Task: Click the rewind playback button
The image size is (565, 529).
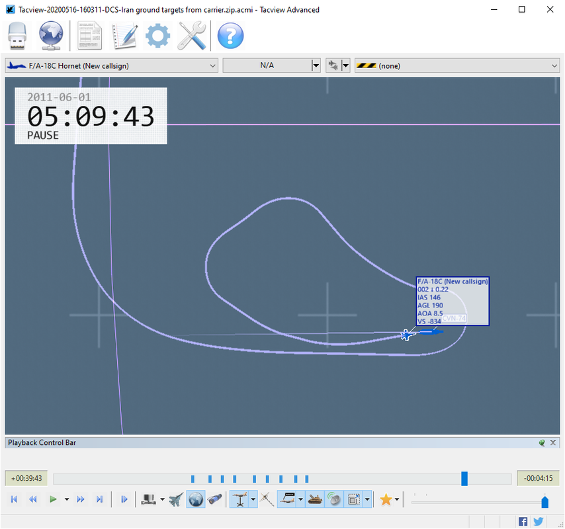Action: (33, 499)
